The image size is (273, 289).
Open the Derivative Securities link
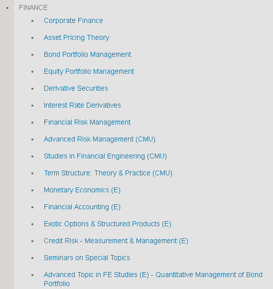[76, 88]
